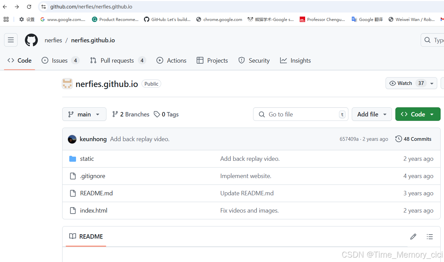The image size is (444, 262).
Task: Click the Go to file search field
Action: point(300,114)
